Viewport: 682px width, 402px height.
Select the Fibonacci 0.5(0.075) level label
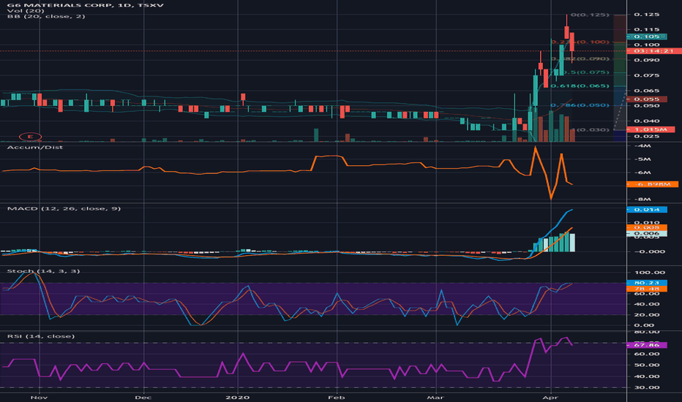(585, 72)
